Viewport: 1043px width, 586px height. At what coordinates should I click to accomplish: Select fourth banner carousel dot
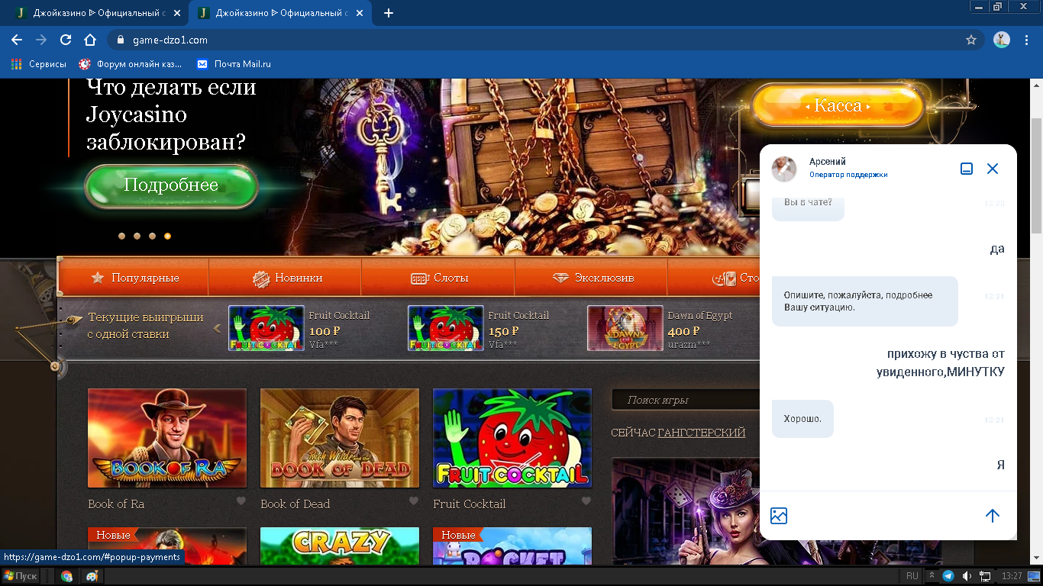(167, 237)
